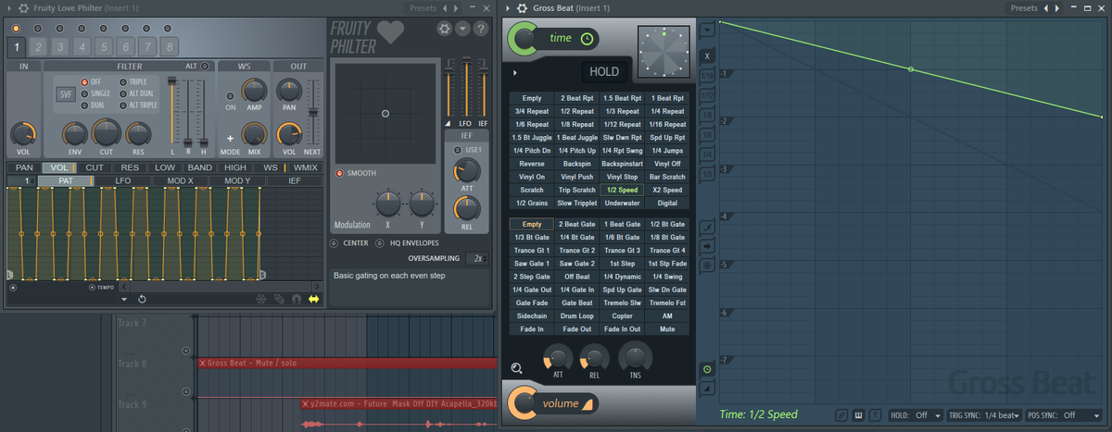
Task: Click the Gross Beat piano keyboard icon
Action: click(x=859, y=415)
